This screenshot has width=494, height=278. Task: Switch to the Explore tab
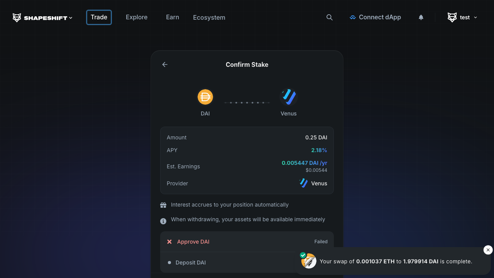tap(137, 17)
